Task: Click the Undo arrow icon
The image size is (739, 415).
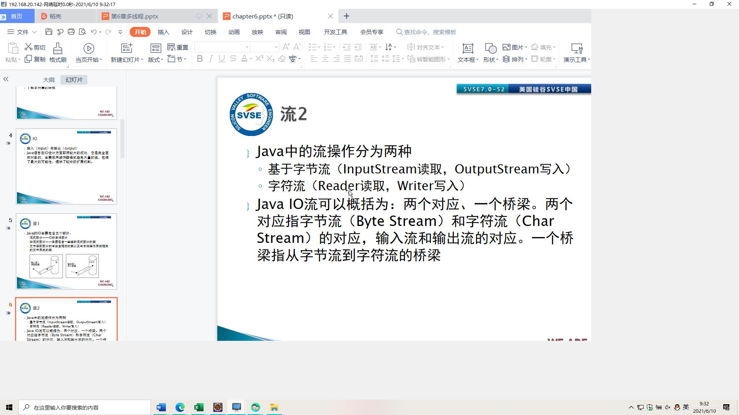Action: tap(94, 32)
